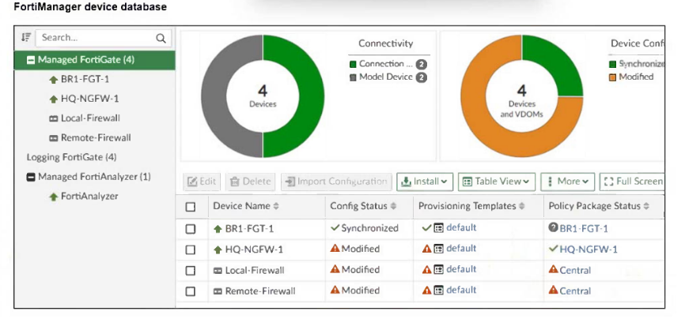Click the green up arrow beside FortiAnalyzer

pyautogui.click(x=54, y=197)
